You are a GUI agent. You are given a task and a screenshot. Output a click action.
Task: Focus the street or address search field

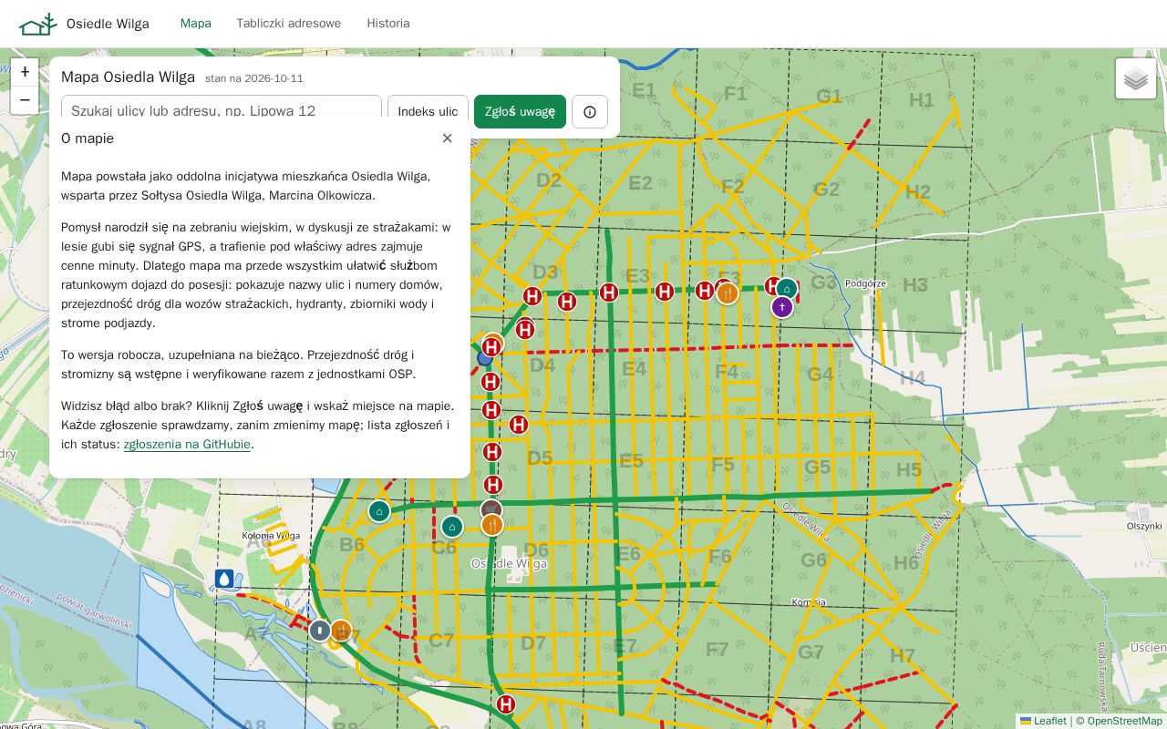point(222,112)
